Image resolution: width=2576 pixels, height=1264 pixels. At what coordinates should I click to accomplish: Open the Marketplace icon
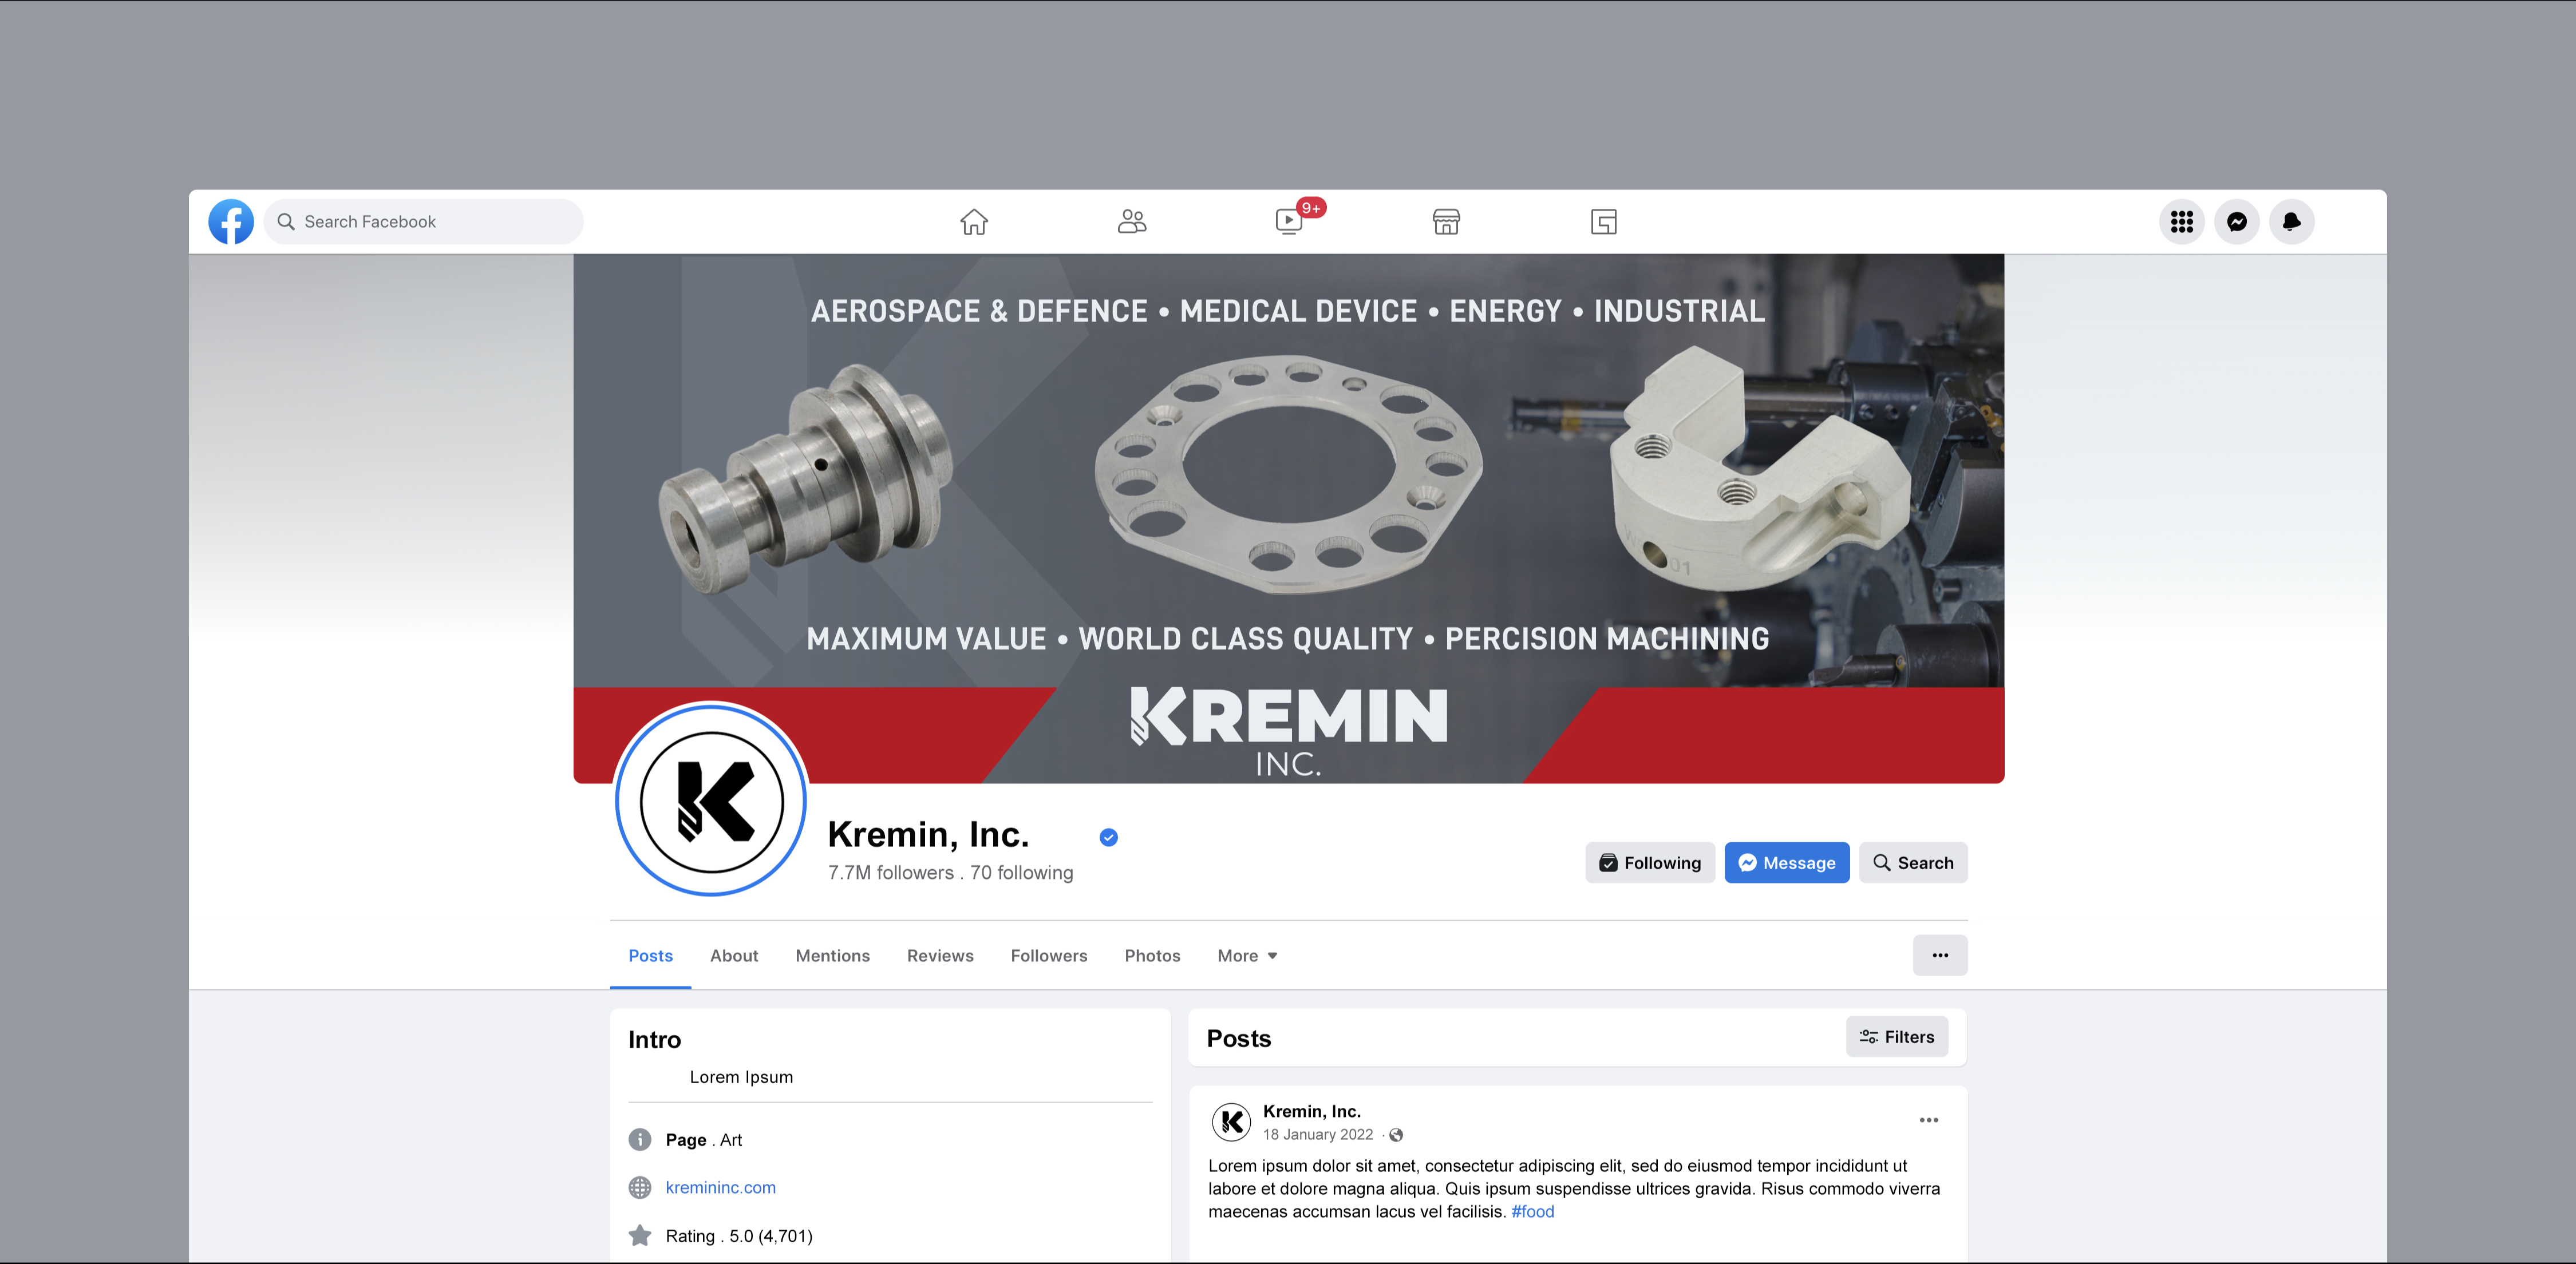[1446, 222]
